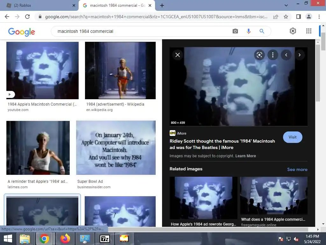Click muted volume tray icon
The width and height of the screenshot is (326, 245).
click(296, 239)
